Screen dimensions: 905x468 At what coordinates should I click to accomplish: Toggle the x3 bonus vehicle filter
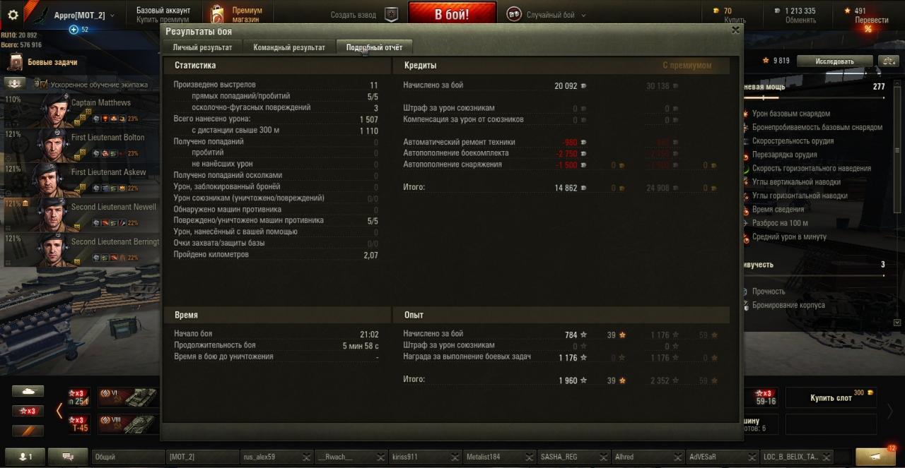coord(28,411)
